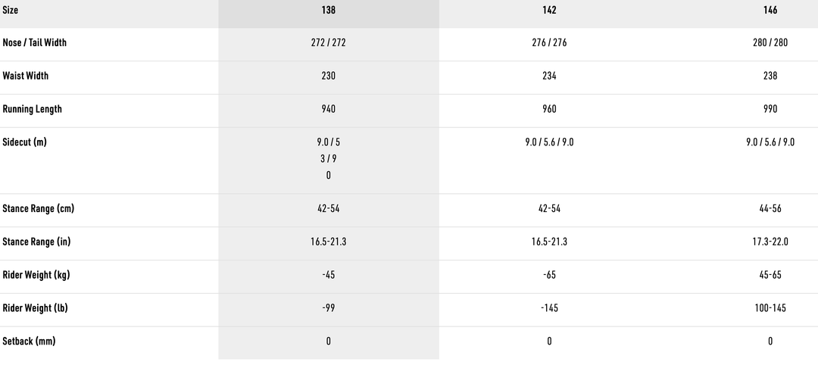Viewport: 818px width, 365px height.
Task: Click the -65 rider weight value
Action: 549,275
